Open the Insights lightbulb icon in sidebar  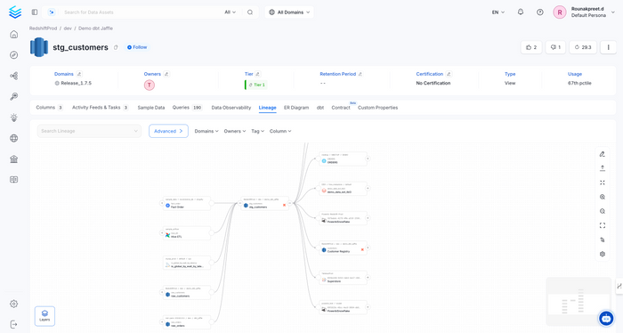point(14,118)
